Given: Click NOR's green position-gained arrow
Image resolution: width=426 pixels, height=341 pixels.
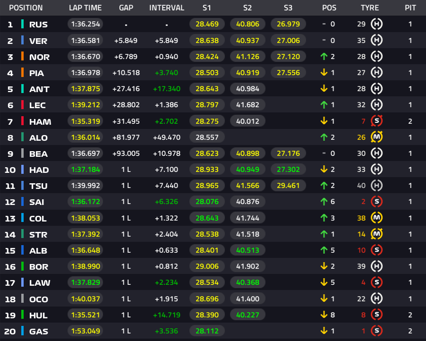Looking at the screenshot, I should pos(324,57).
